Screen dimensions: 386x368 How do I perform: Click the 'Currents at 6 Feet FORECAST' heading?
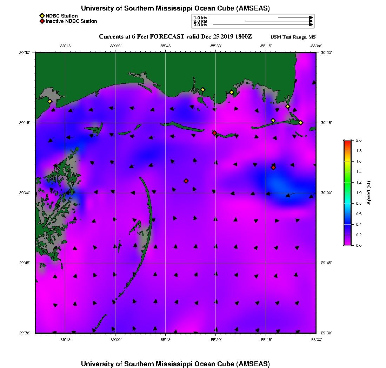175,37
